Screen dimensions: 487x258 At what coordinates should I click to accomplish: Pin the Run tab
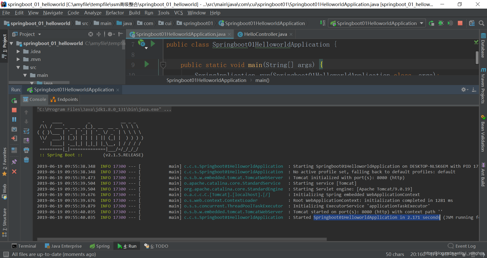click(x=14, y=162)
